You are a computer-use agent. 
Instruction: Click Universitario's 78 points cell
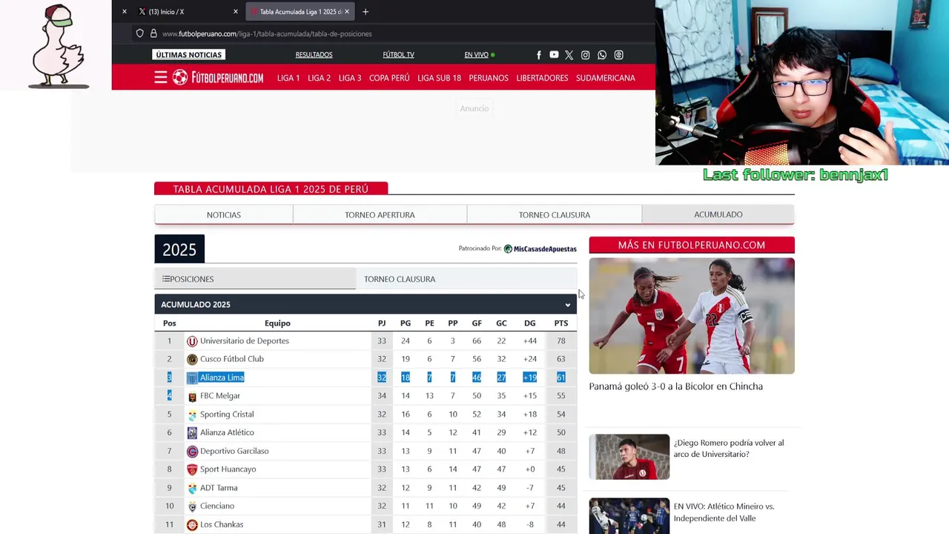tap(561, 341)
